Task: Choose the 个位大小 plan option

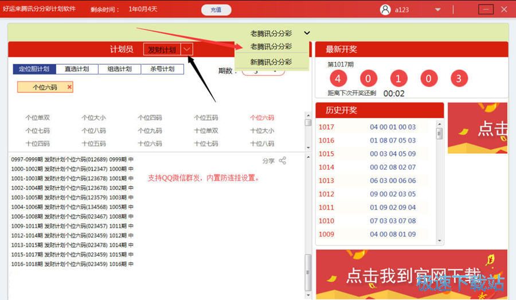Action: coord(94,118)
